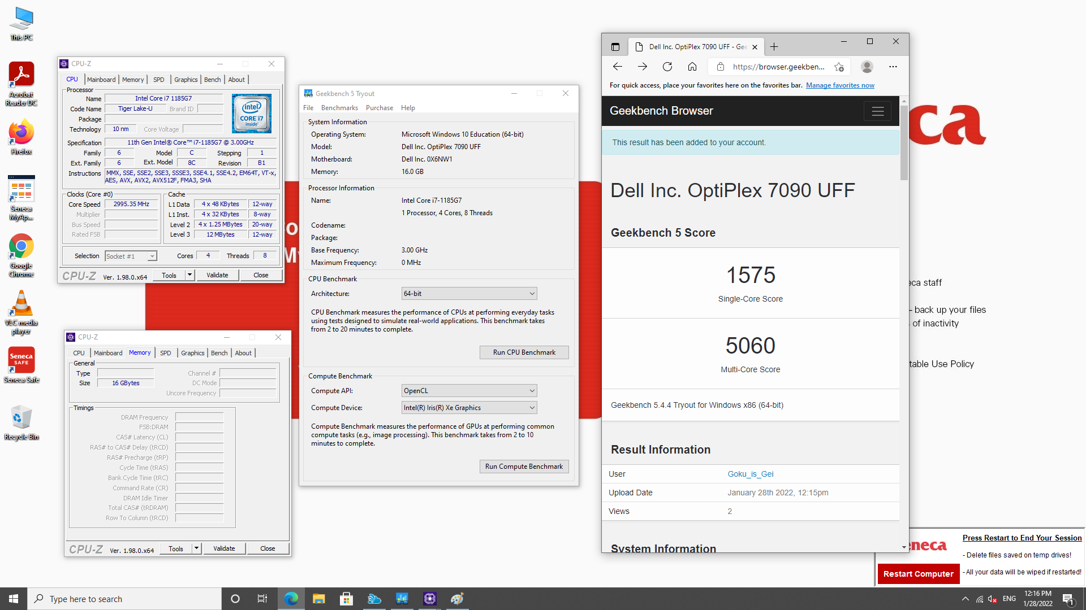Switch to Mainboard tab in top CPU-Z
The width and height of the screenshot is (1086, 610).
101,80
